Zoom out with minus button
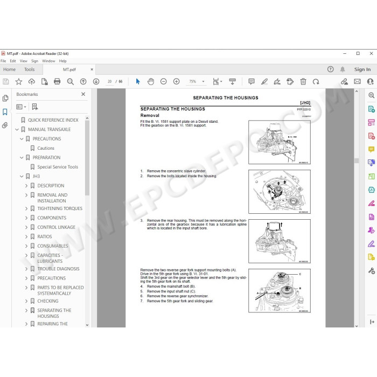The height and width of the screenshot is (377, 377). tap(164, 81)
